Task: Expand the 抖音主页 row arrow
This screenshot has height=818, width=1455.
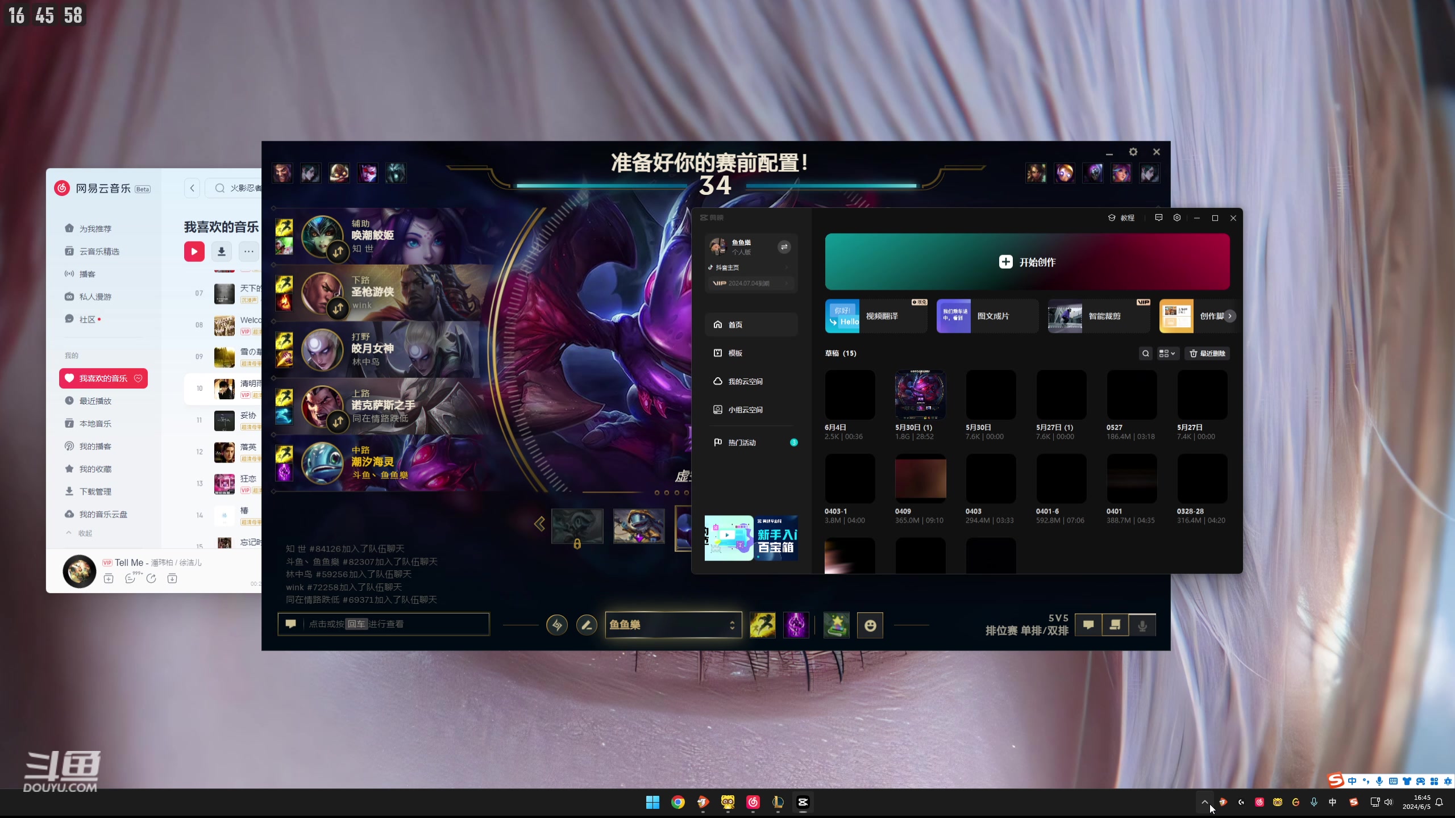Action: (x=787, y=268)
